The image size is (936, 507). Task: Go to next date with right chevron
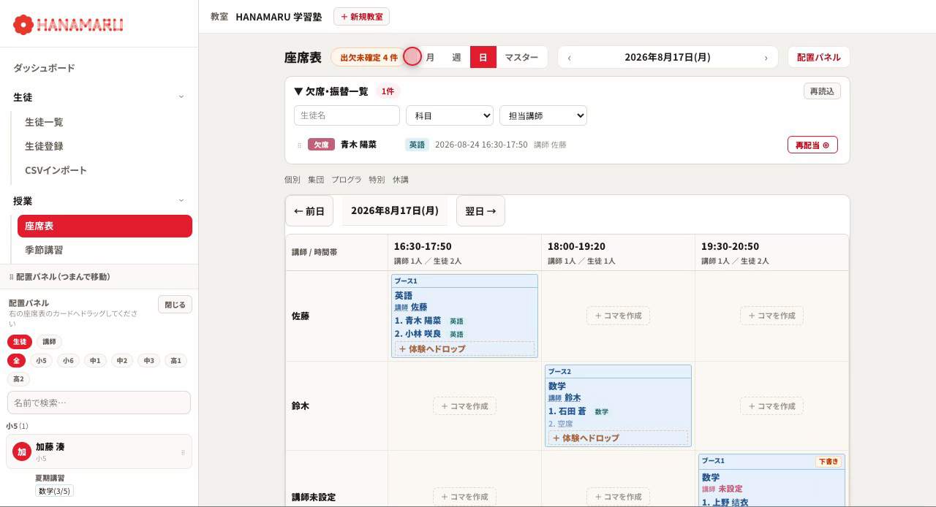pos(766,58)
